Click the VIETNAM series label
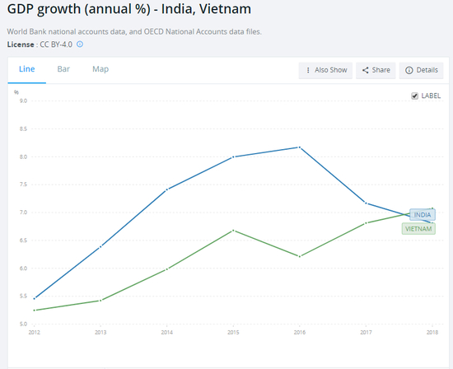 tap(418, 229)
